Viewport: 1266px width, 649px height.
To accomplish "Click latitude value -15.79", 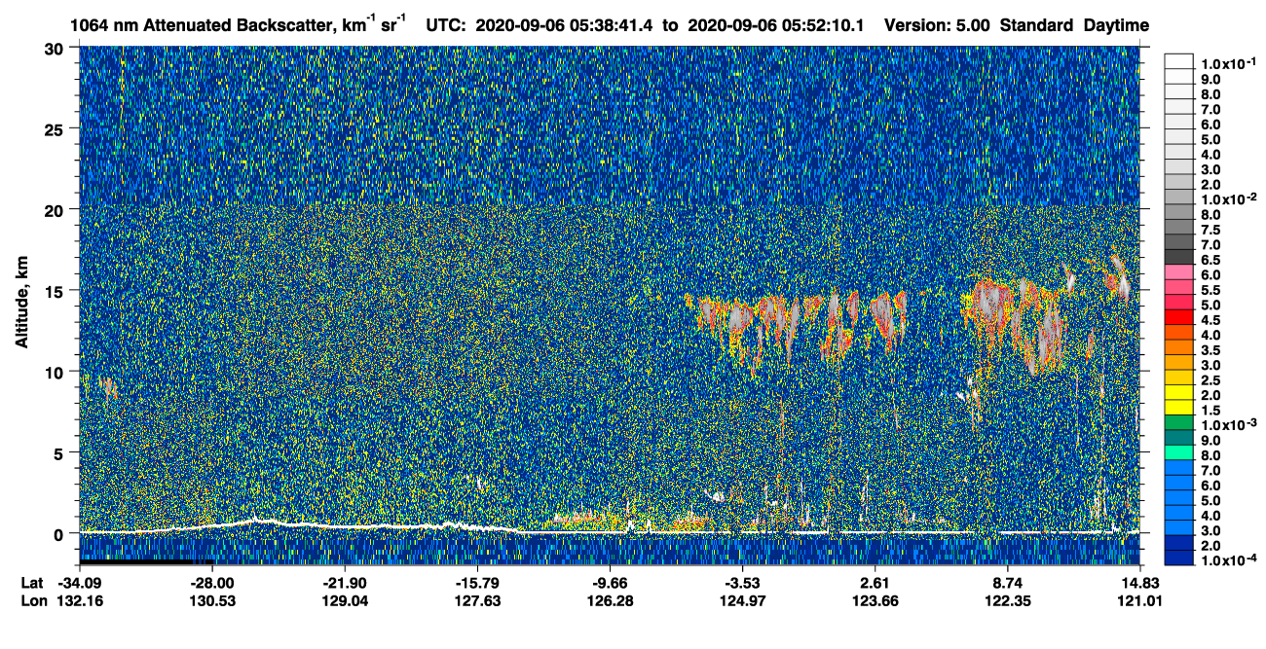I will coord(477,582).
